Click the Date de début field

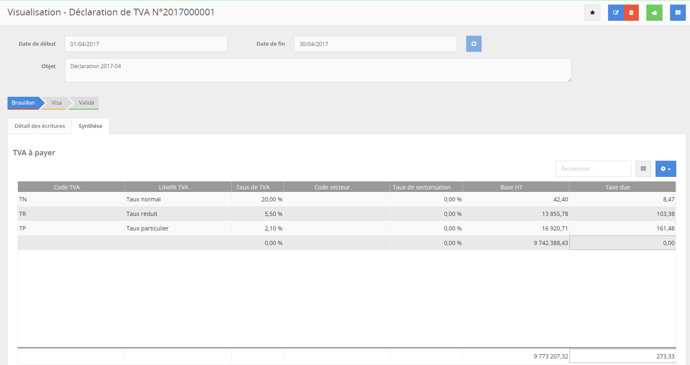146,44
